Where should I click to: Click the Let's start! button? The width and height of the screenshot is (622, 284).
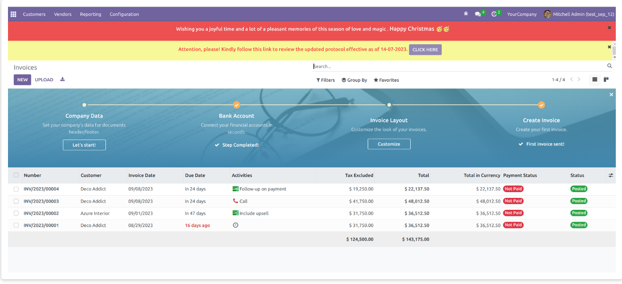pos(84,145)
